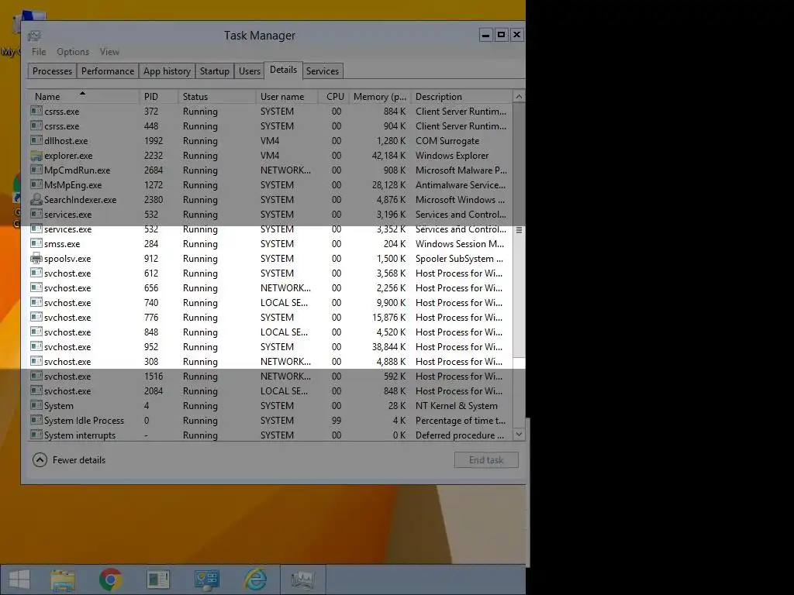Click the System Idle Process icon
This screenshot has height=595, width=794.
tap(36, 420)
